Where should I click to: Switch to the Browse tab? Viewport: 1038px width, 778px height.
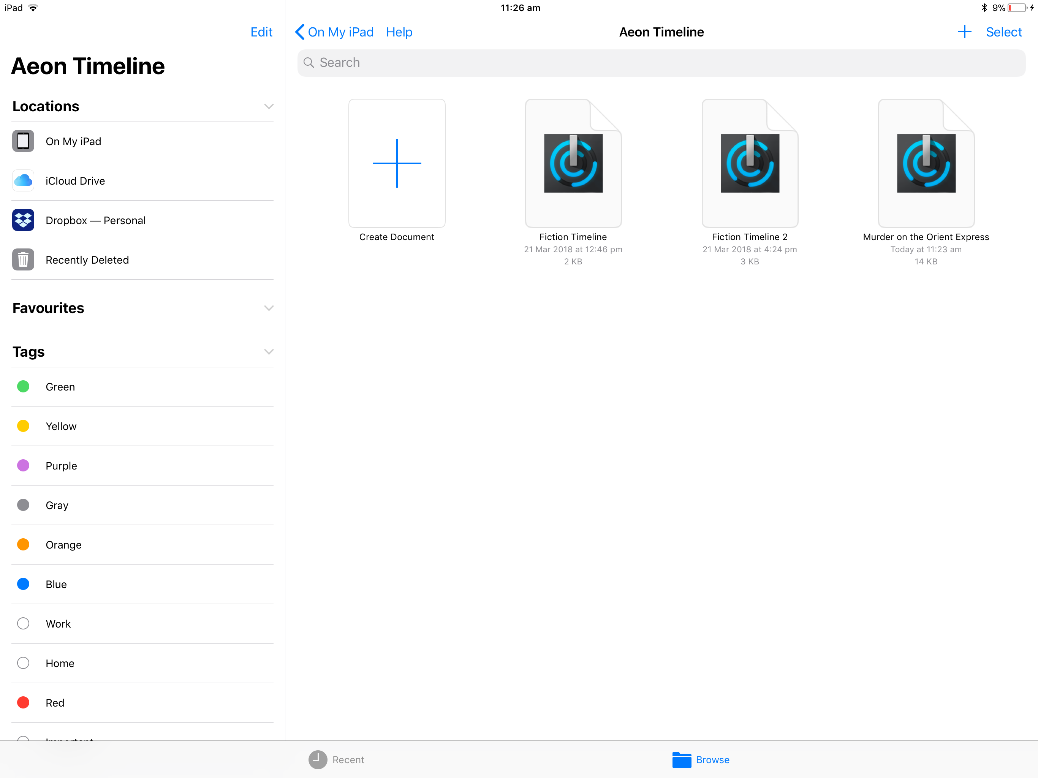701,760
